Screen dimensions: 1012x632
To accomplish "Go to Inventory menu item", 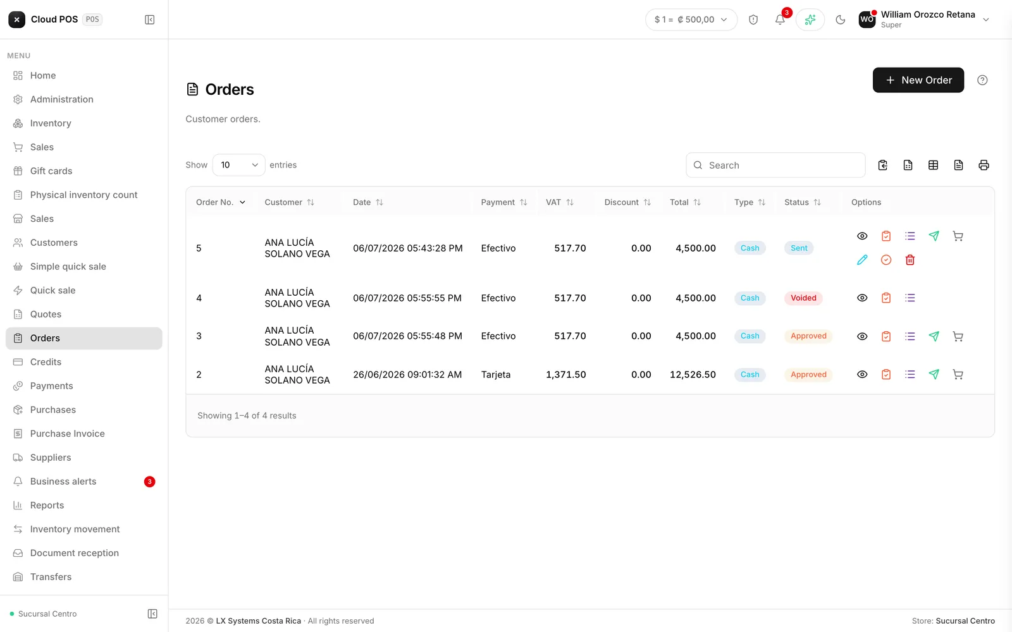I will (84, 123).
